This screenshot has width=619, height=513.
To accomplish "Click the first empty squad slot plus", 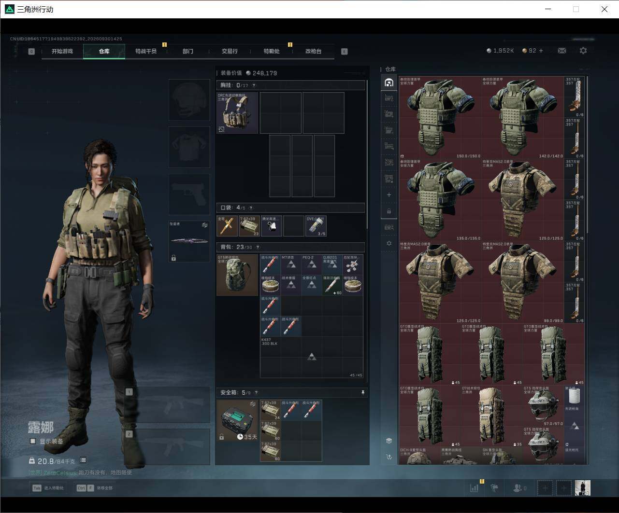I will tap(545, 488).
